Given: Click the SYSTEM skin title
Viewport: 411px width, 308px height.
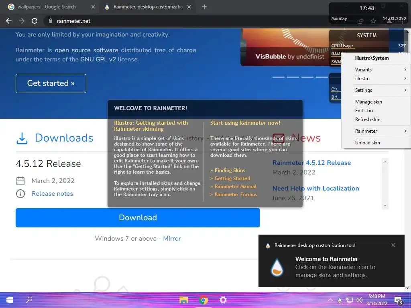Looking at the screenshot, I should point(366,35).
